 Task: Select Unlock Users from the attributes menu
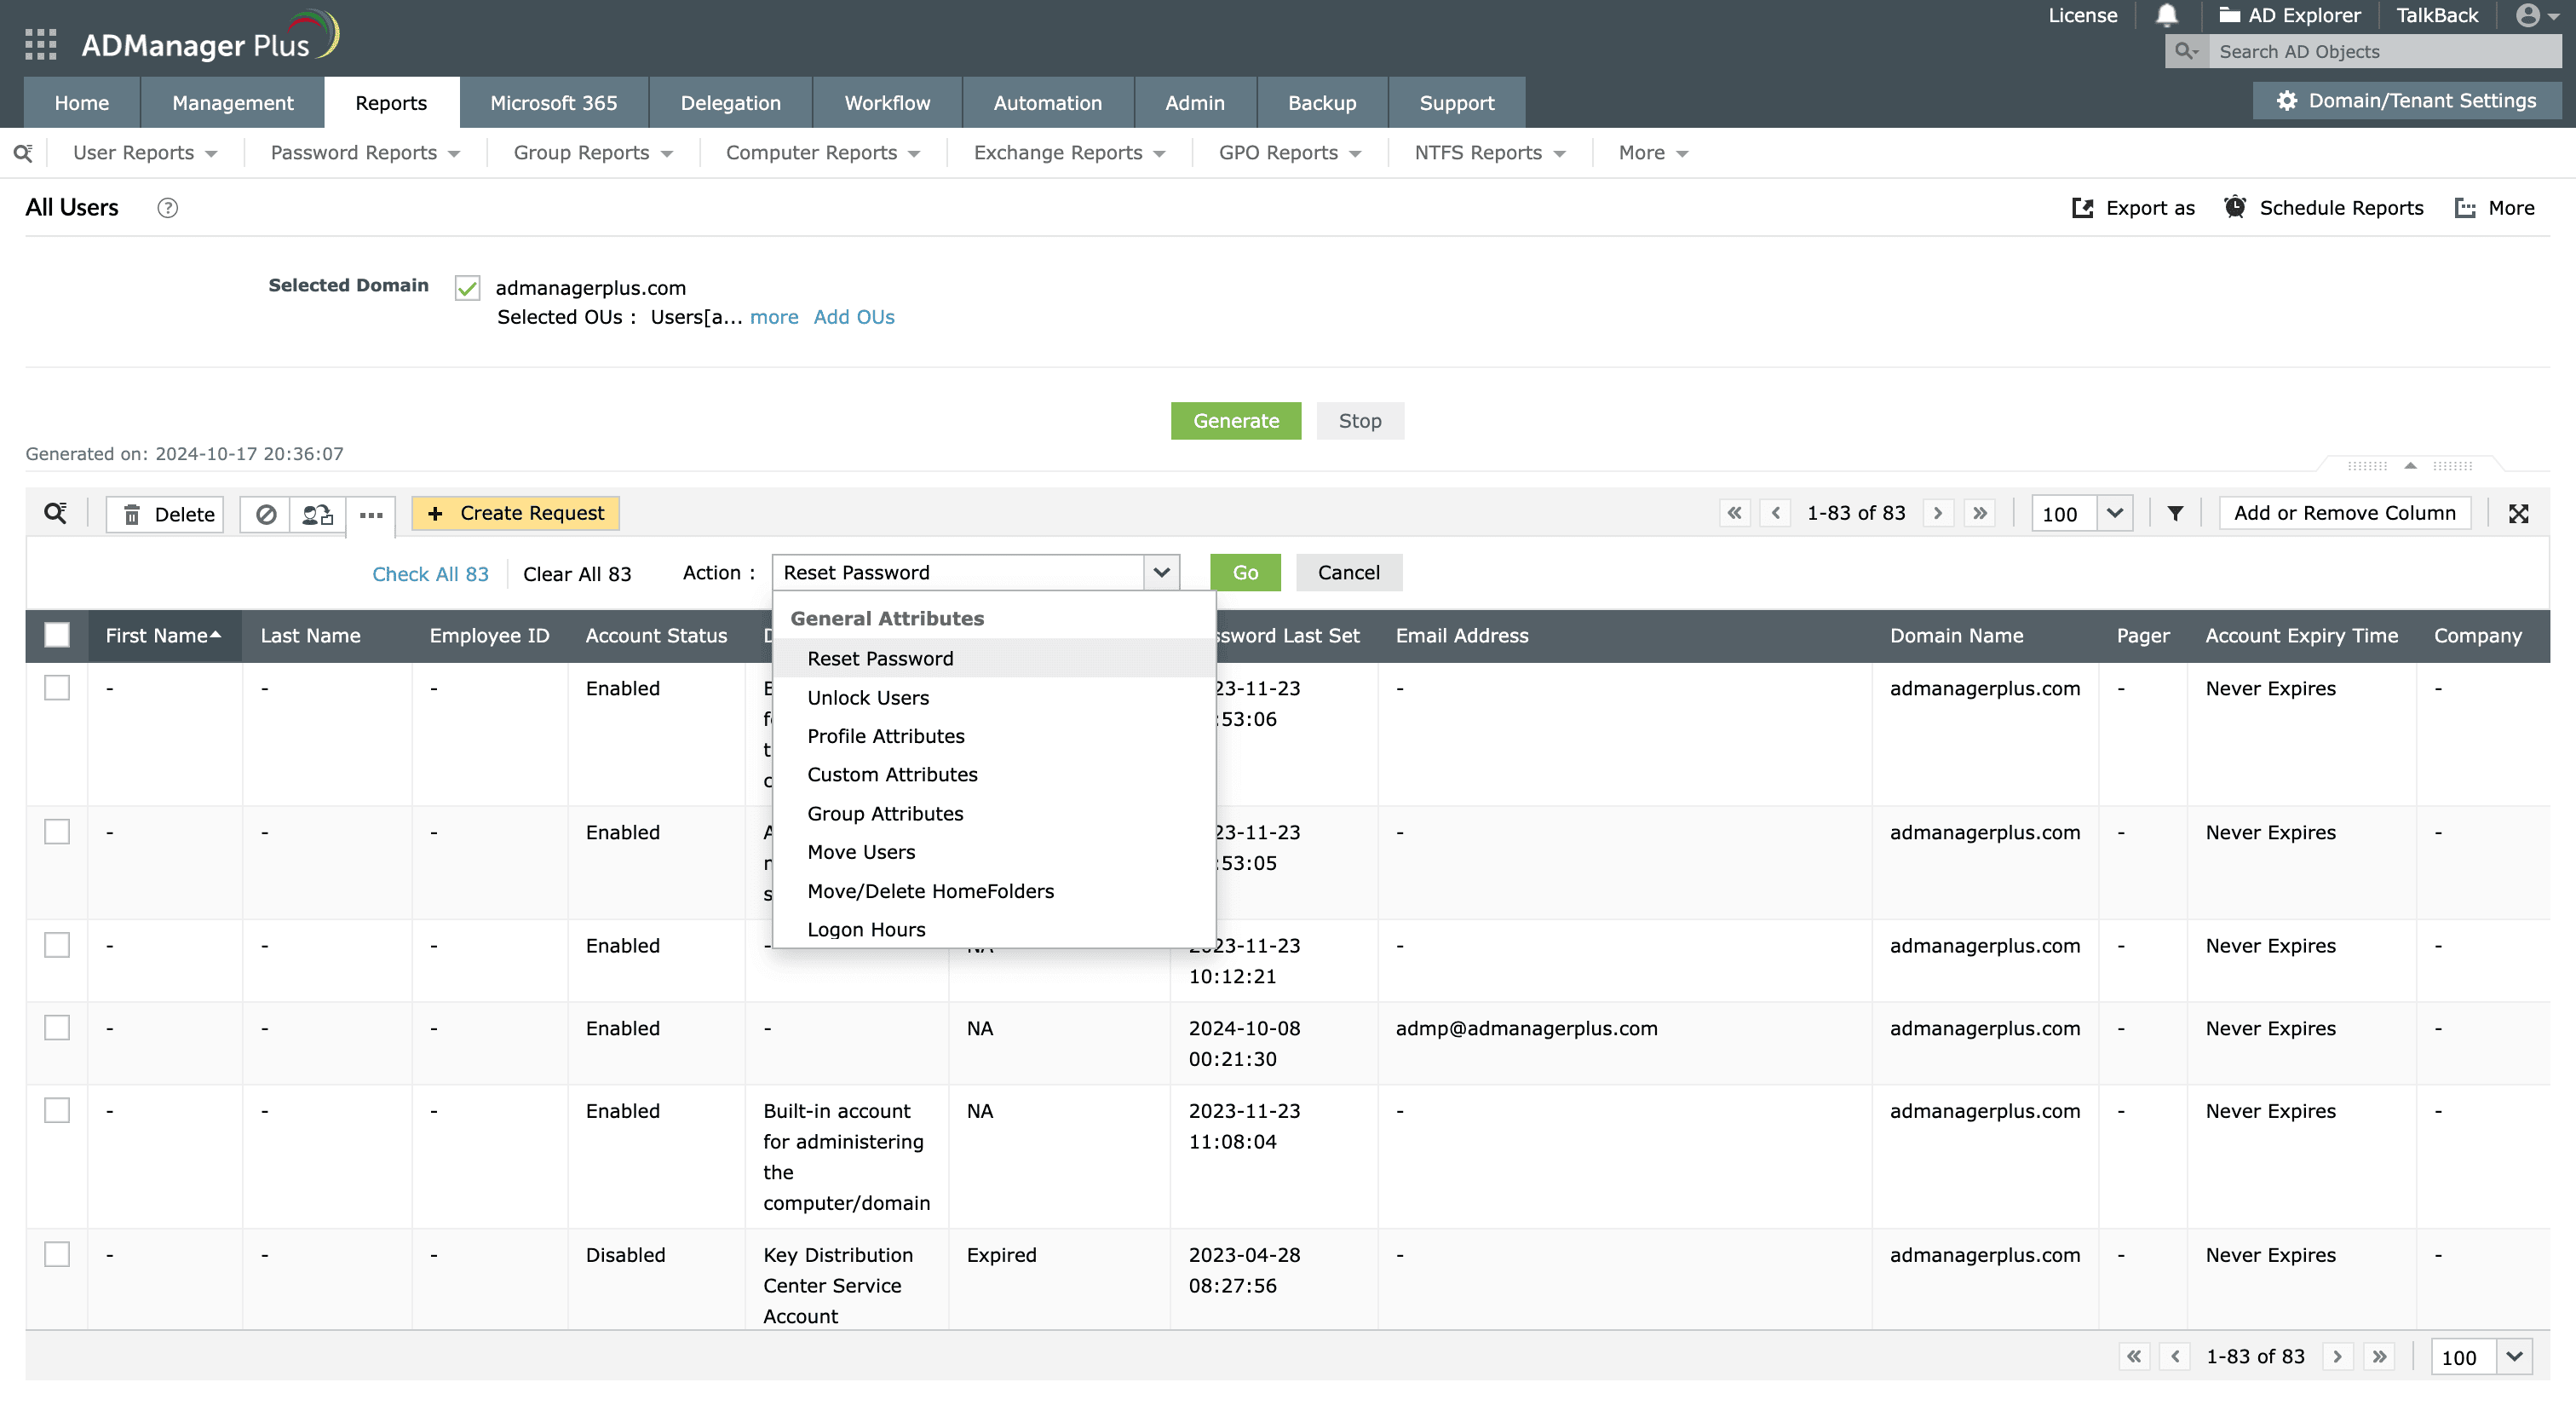[x=868, y=697]
